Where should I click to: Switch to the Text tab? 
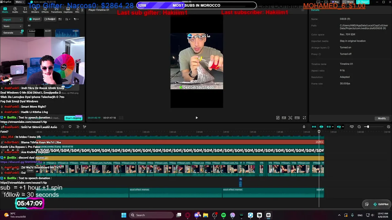(25, 10)
